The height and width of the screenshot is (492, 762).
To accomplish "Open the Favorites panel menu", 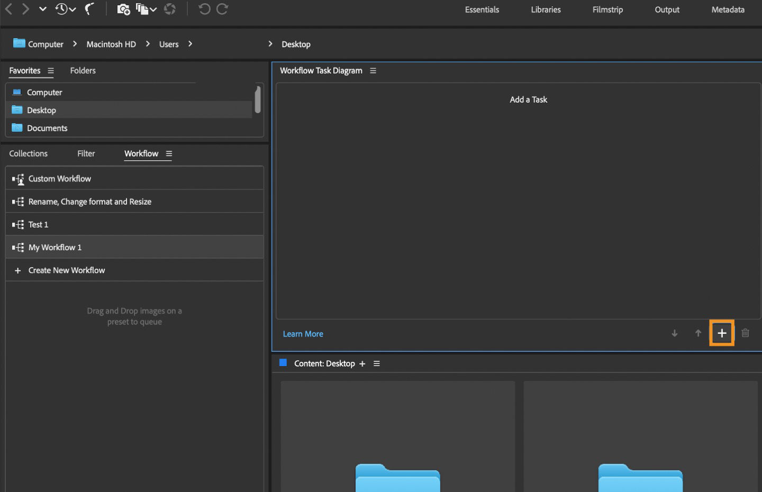I will 51,70.
